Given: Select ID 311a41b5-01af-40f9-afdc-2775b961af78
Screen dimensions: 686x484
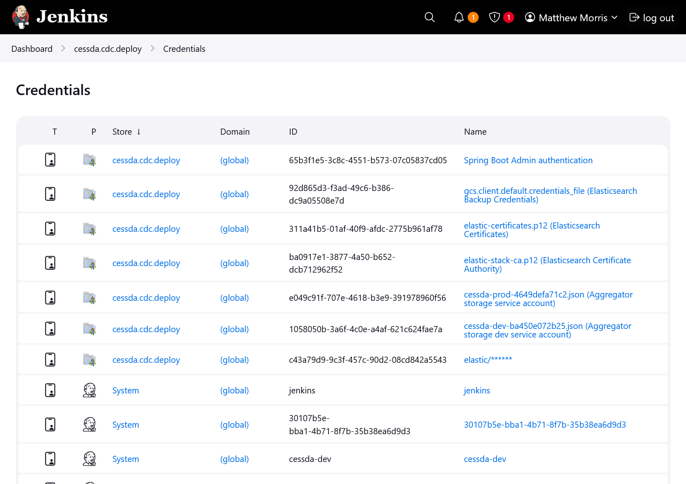Looking at the screenshot, I should point(366,229).
